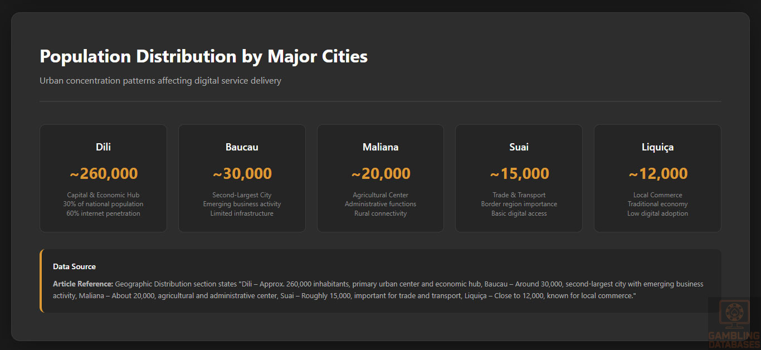Click the ~260,000 population figure
This screenshot has width=761, height=350.
tap(104, 173)
